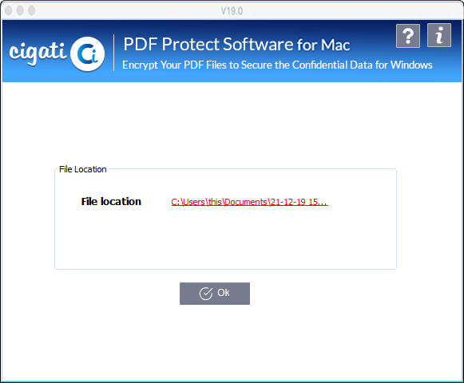Click empty space inside the File Location box
Image resolution: width=464 pixels, height=383 pixels.
click(x=225, y=239)
